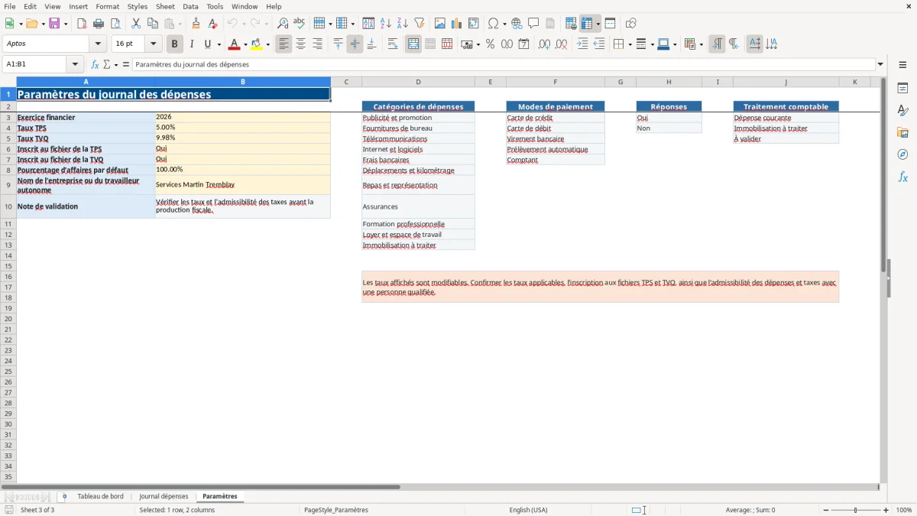The height and width of the screenshot is (516, 917).
Task: Save the document with the floppy disk icon
Action: (x=54, y=24)
